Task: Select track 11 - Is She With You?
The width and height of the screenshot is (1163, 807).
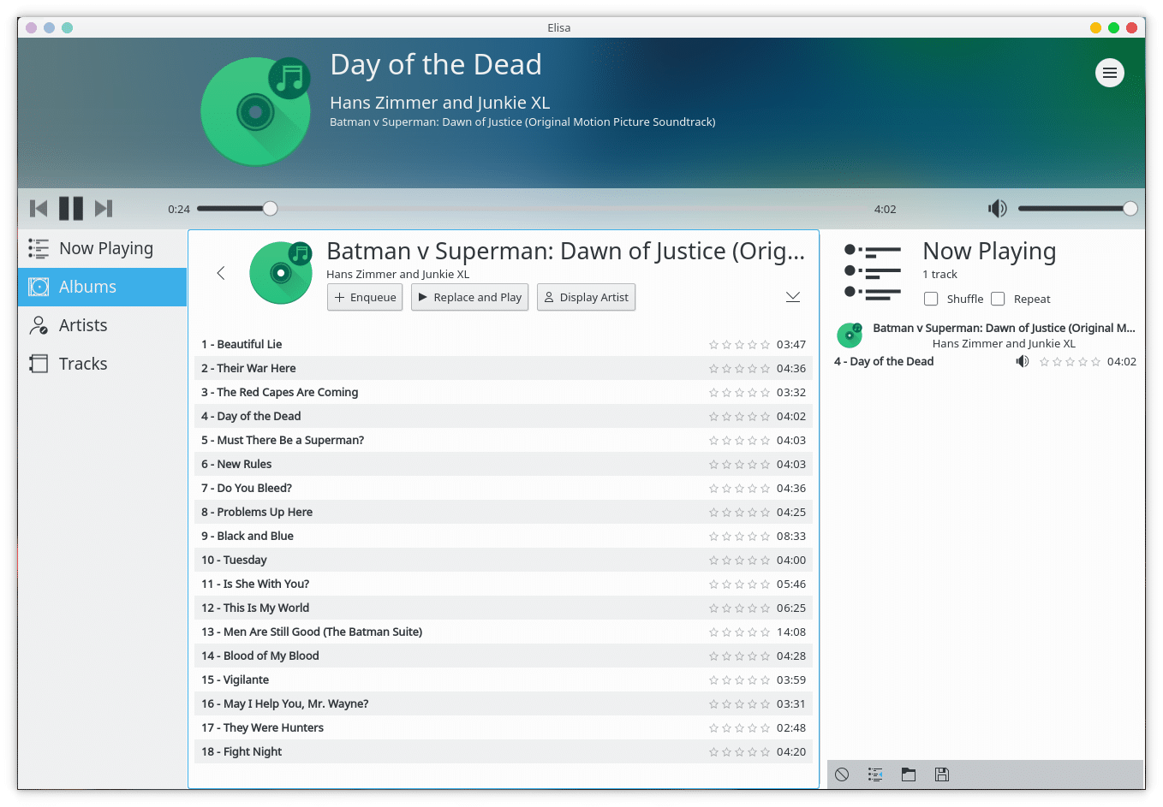Action: (x=504, y=584)
